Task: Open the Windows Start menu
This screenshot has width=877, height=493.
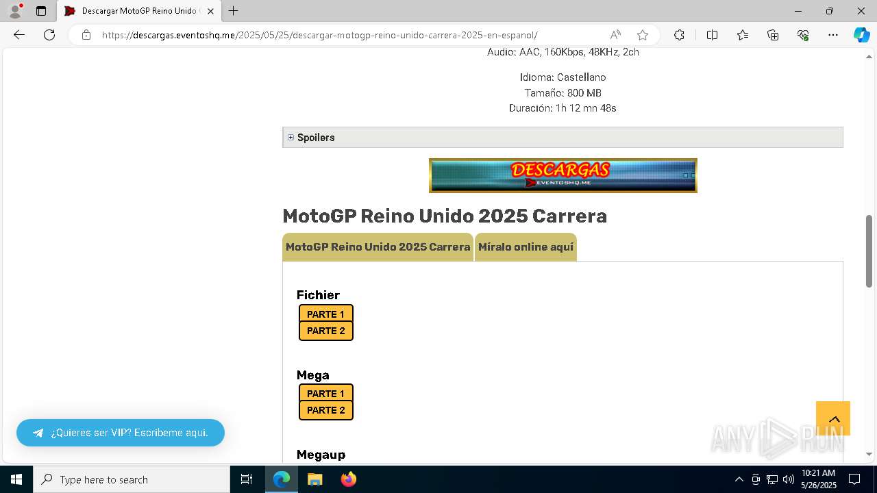Action: 16,479
